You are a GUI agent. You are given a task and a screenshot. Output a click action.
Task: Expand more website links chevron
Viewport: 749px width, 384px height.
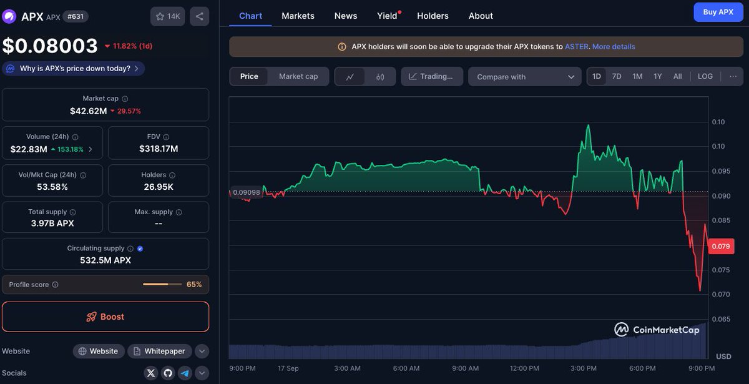click(202, 351)
